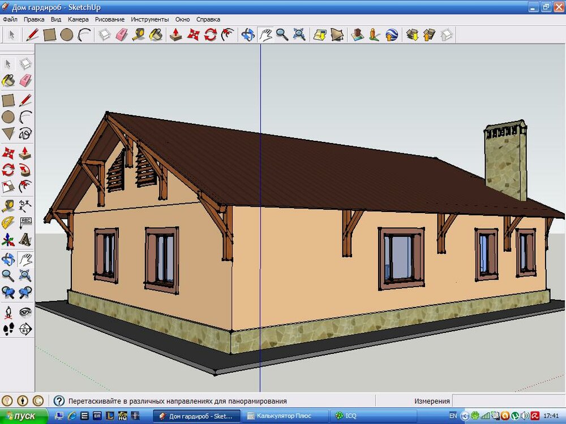Viewport: 566px width, 424px height.
Task: Pick the Paint Bucket tool in the left toolbar
Action: [x=8, y=81]
